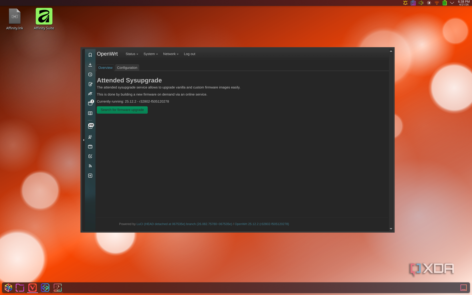Open the Tasks panel checkbox icon
The width and height of the screenshot is (472, 295).
click(90, 156)
